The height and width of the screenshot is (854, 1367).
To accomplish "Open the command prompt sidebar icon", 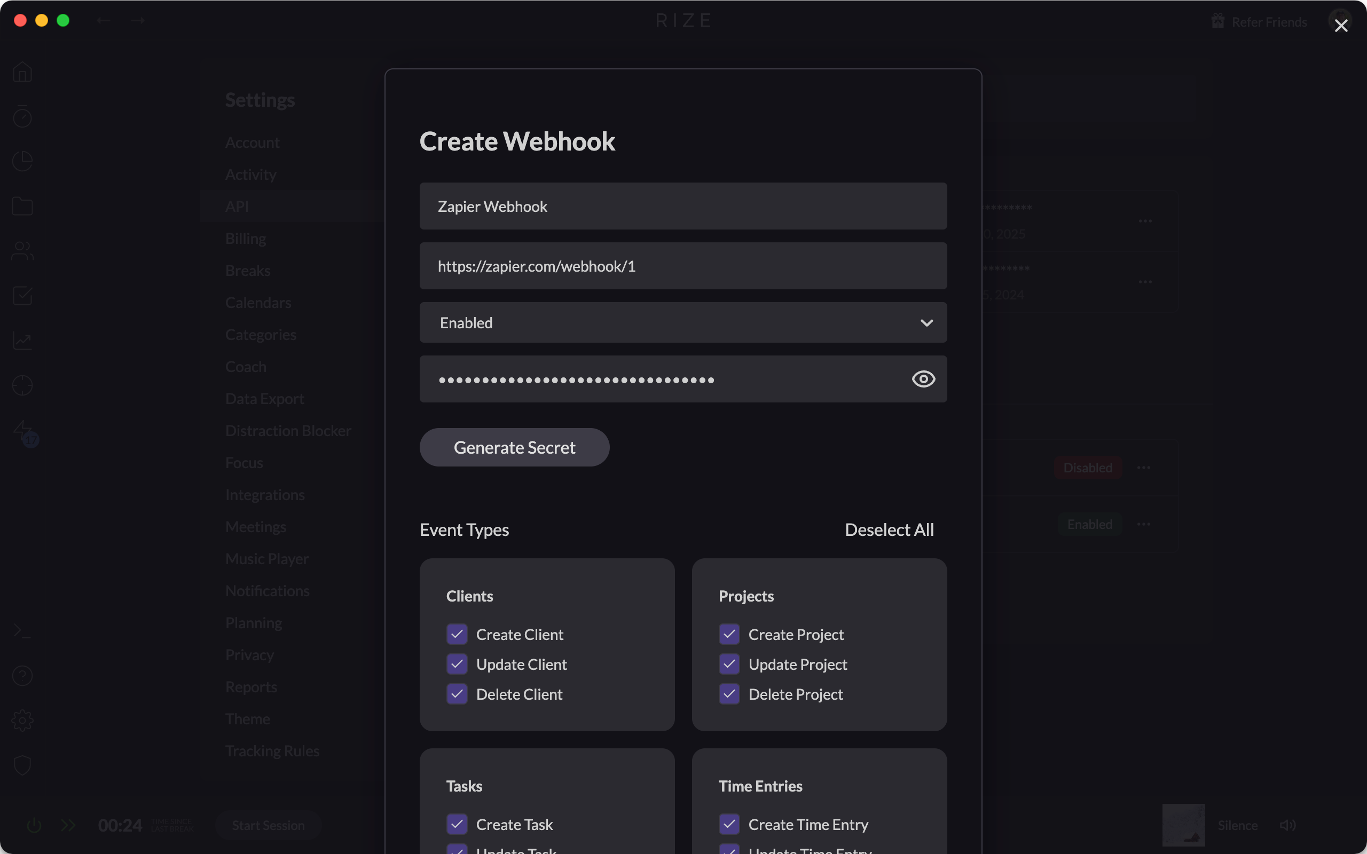I will click(22, 630).
